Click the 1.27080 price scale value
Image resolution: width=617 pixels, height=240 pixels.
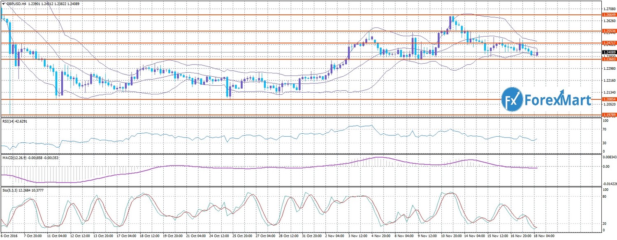[609, 8]
